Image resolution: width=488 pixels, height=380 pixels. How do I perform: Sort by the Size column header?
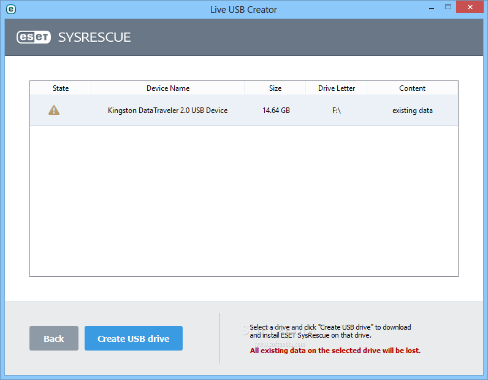click(275, 88)
